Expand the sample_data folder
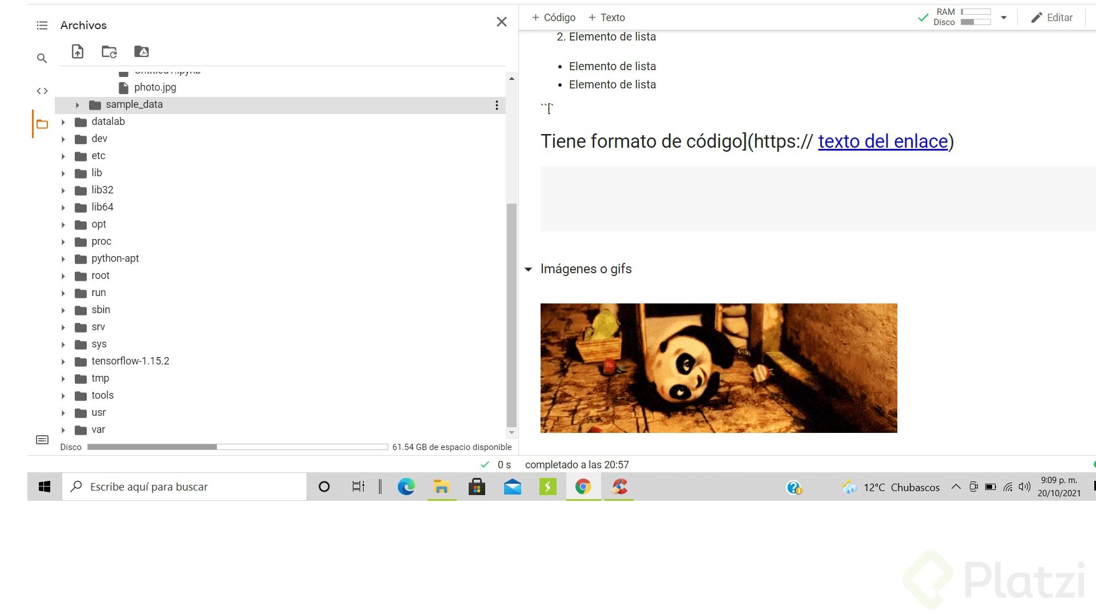 pos(77,105)
